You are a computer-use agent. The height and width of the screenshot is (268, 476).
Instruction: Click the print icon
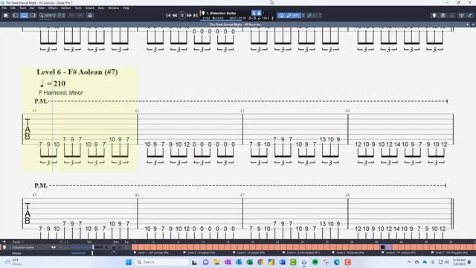coord(90,15)
